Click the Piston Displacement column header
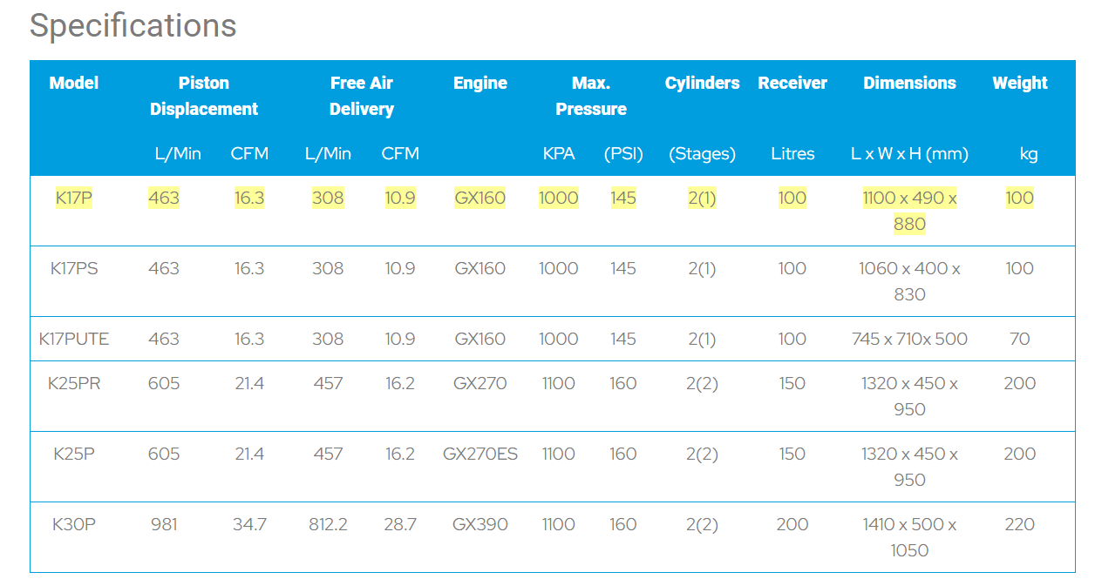Image resolution: width=1095 pixels, height=579 pixels. pos(204,96)
